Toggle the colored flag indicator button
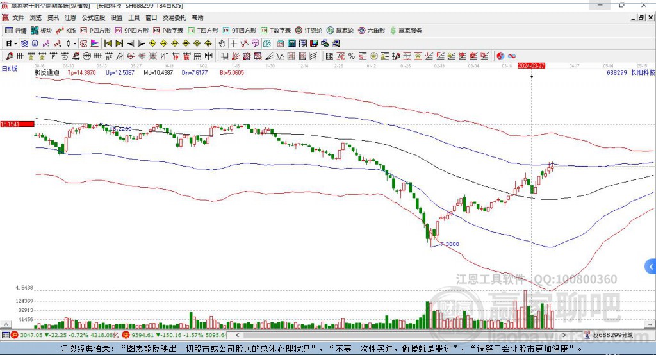 pos(95,44)
